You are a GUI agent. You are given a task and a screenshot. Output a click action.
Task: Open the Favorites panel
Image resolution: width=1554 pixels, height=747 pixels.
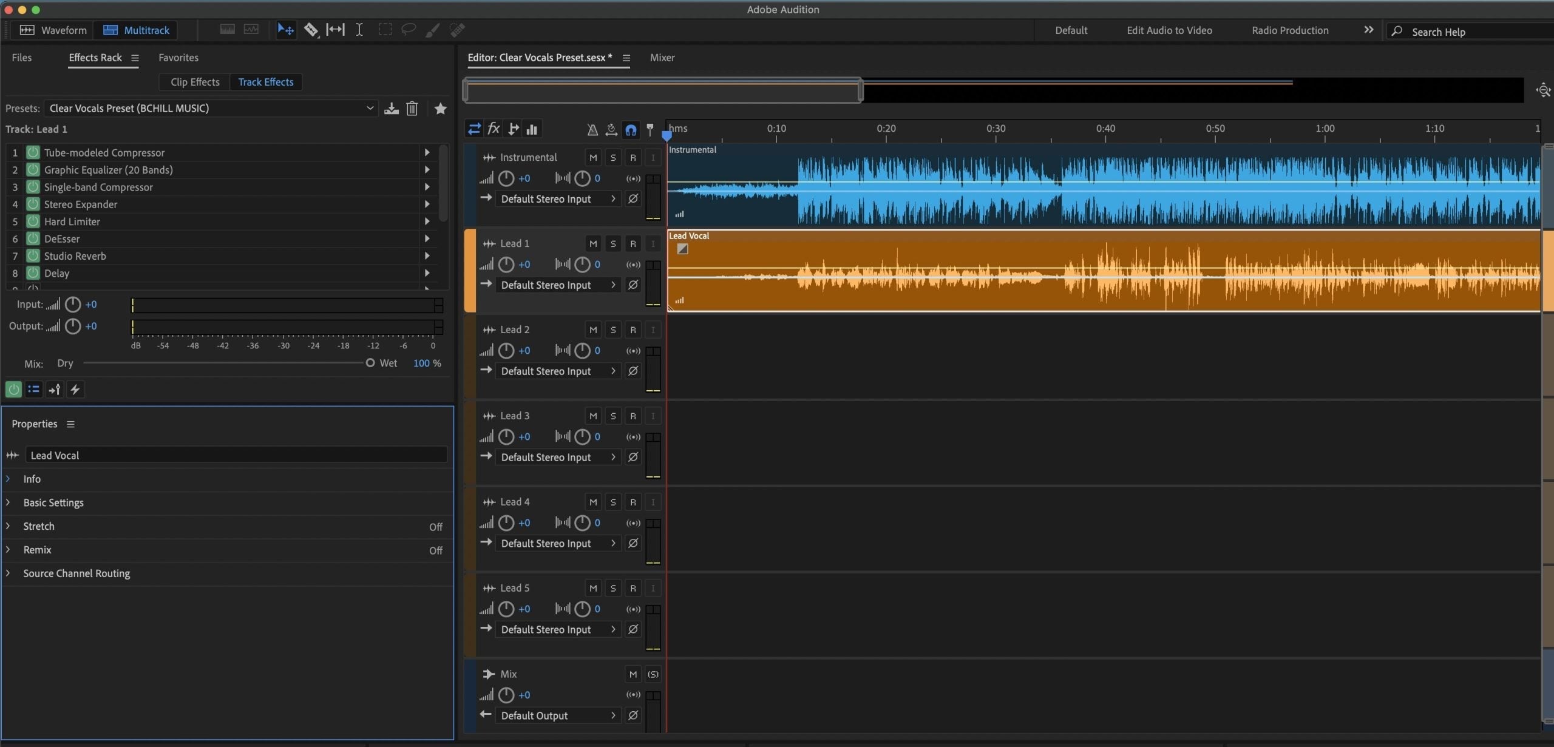[x=178, y=57]
